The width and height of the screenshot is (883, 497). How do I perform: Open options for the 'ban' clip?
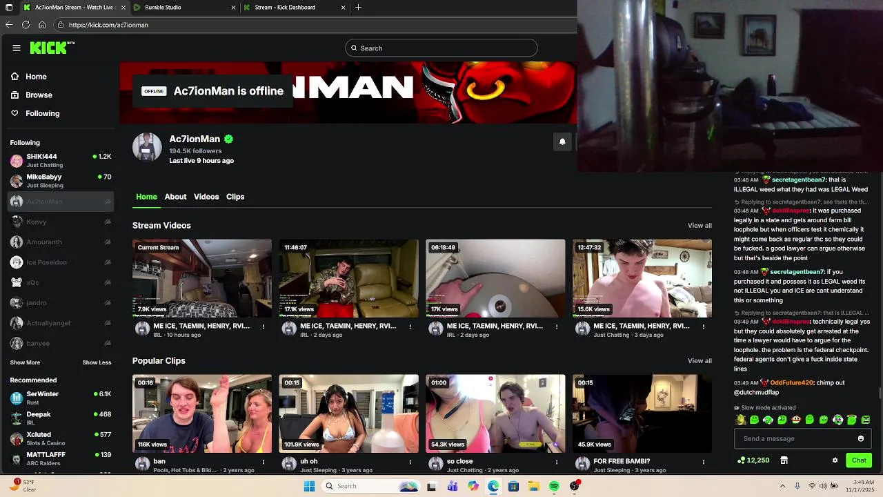click(263, 462)
